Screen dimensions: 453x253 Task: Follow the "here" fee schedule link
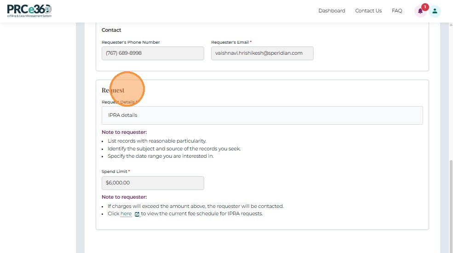click(126, 213)
